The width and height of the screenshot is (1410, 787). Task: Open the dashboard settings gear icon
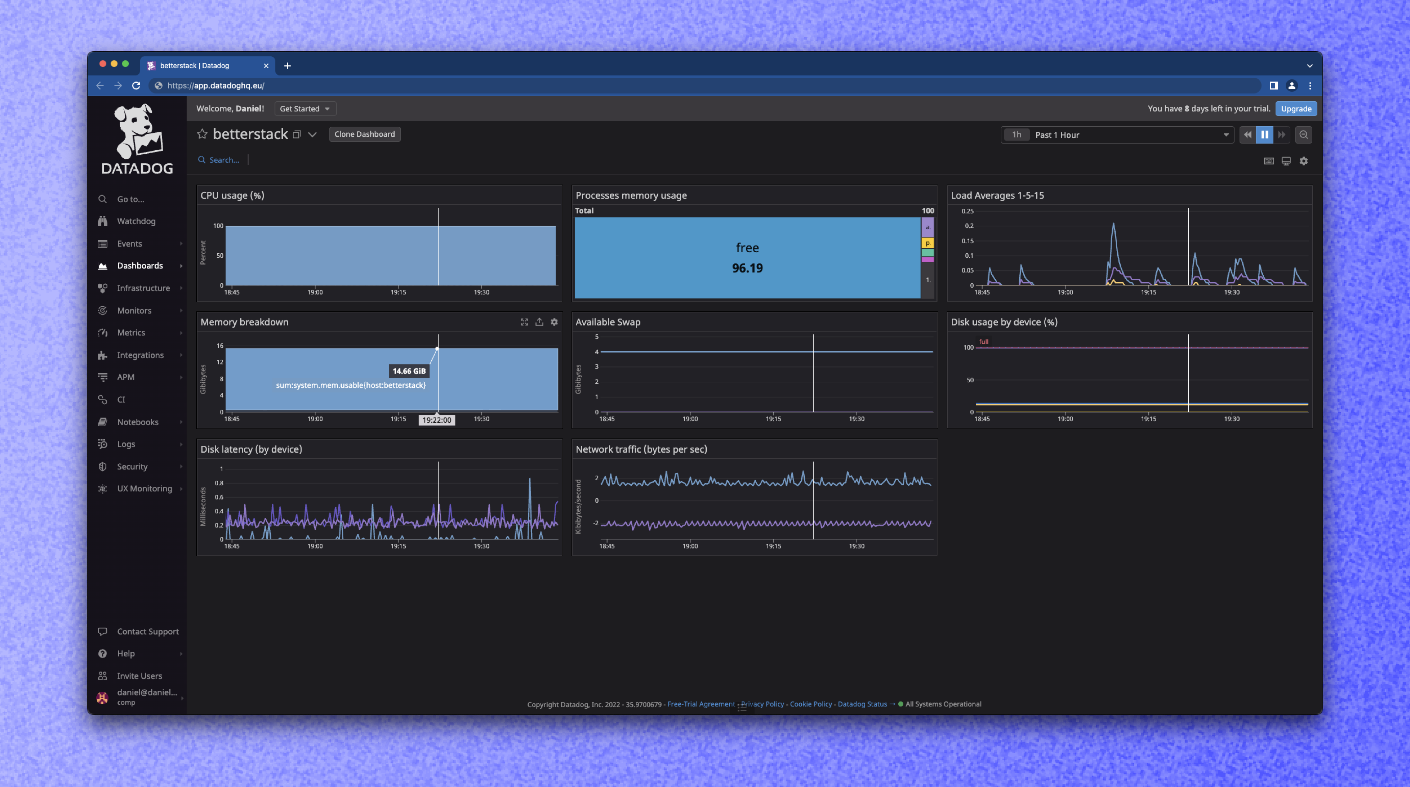(1304, 161)
